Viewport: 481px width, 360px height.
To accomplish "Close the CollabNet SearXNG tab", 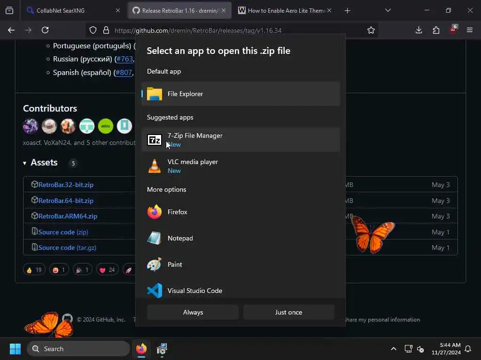I will [118, 10].
